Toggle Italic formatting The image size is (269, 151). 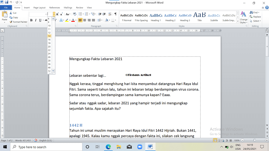pyautogui.click(x=36, y=20)
